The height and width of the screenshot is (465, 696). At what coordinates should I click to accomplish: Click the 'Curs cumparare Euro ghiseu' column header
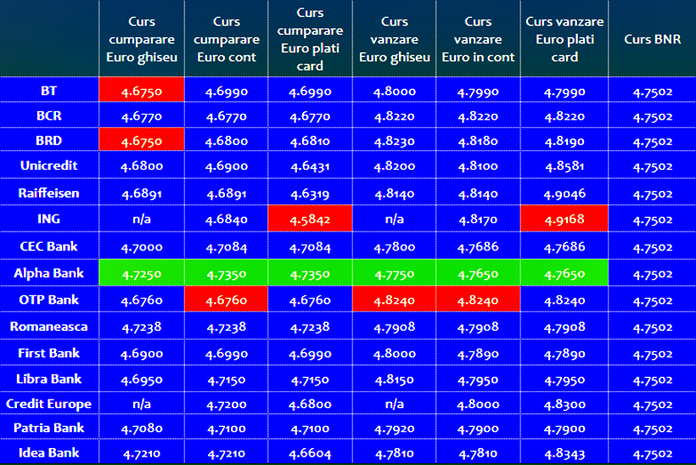pos(142,40)
